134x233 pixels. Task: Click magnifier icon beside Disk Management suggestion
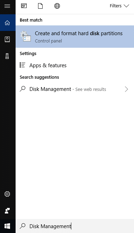pos(23,89)
